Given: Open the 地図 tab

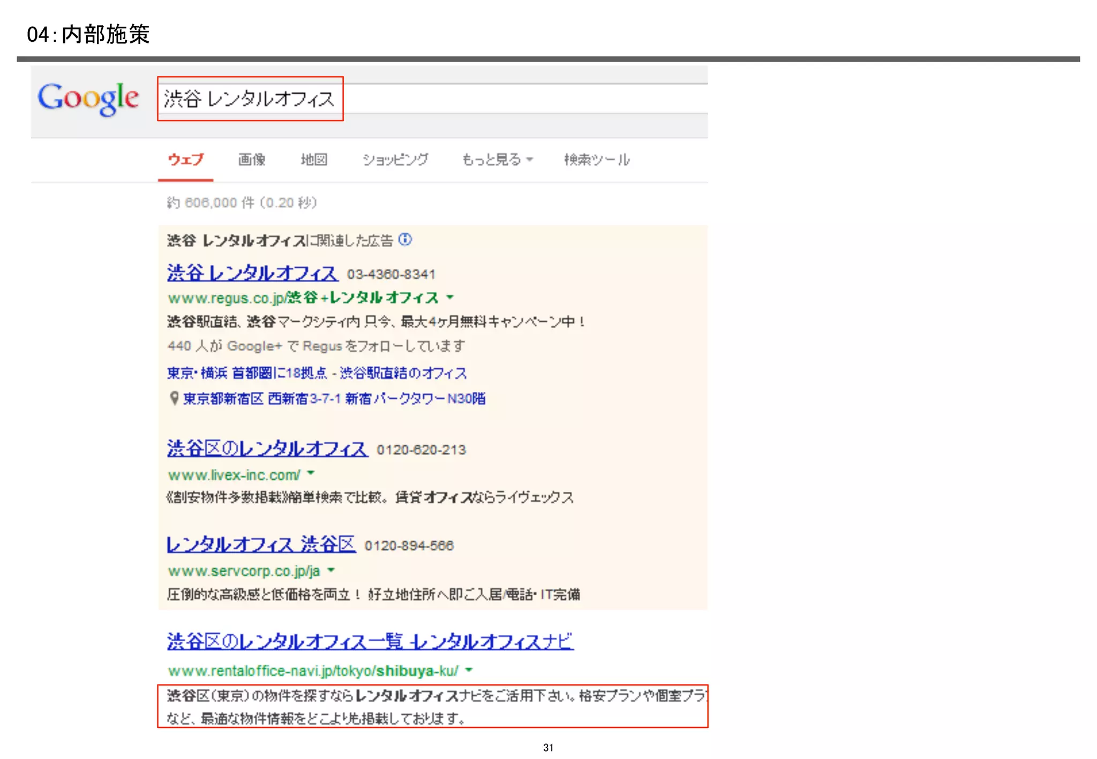Looking at the screenshot, I should (x=314, y=160).
